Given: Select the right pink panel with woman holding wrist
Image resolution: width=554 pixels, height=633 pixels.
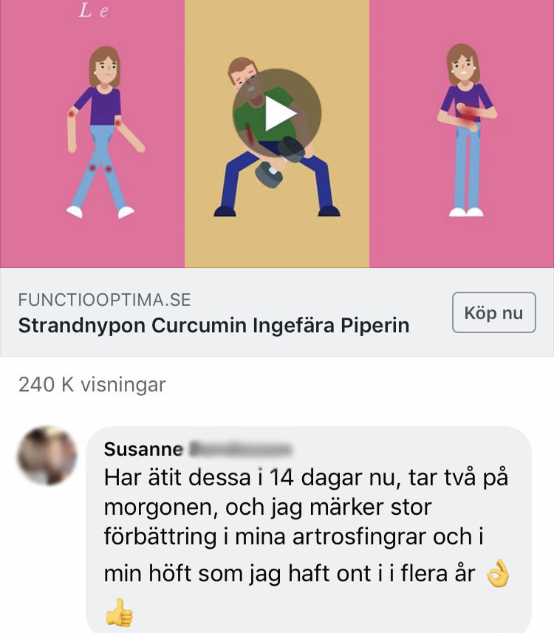Looking at the screenshot, I should pos(462,134).
